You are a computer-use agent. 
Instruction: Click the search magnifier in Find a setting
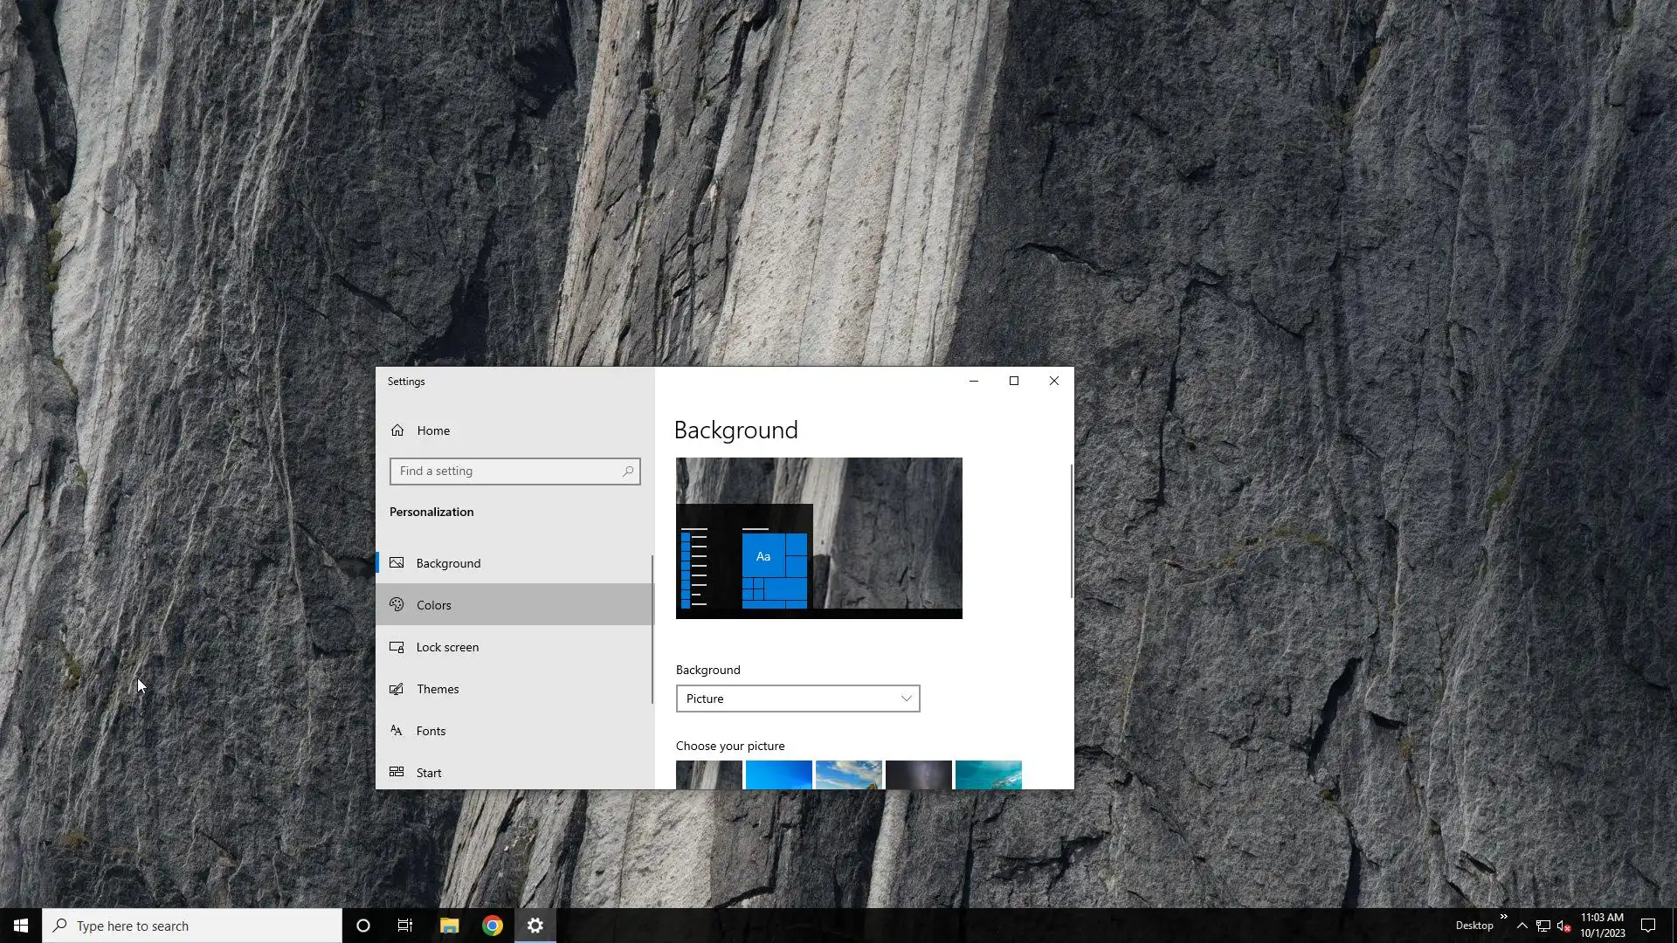[x=627, y=471]
